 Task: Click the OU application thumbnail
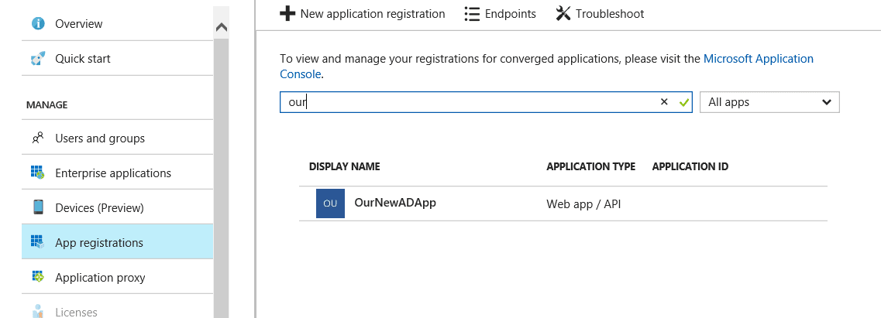330,203
